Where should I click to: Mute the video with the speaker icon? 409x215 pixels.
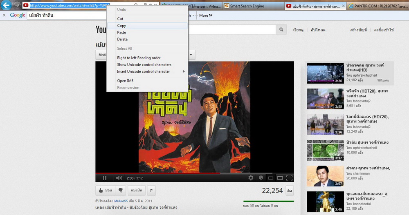pyautogui.click(x=119, y=178)
